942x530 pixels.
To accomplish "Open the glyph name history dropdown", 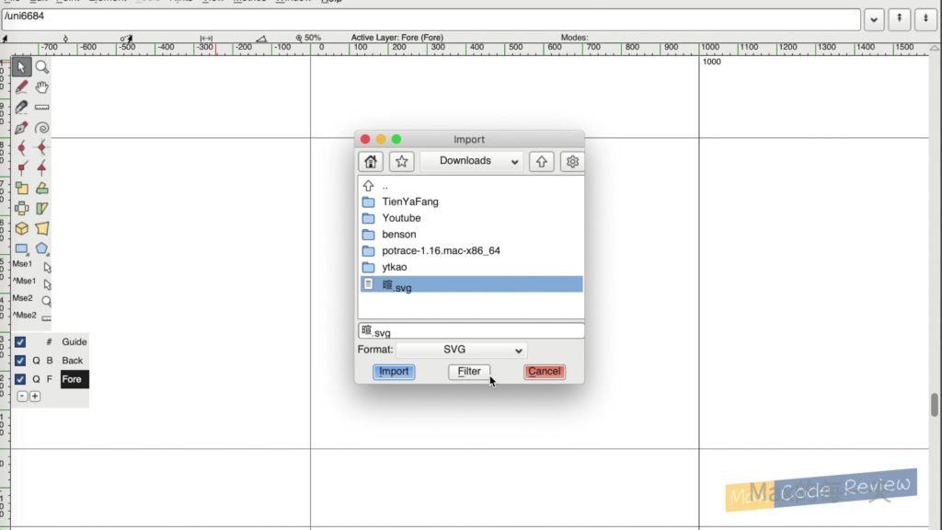I will tap(874, 19).
